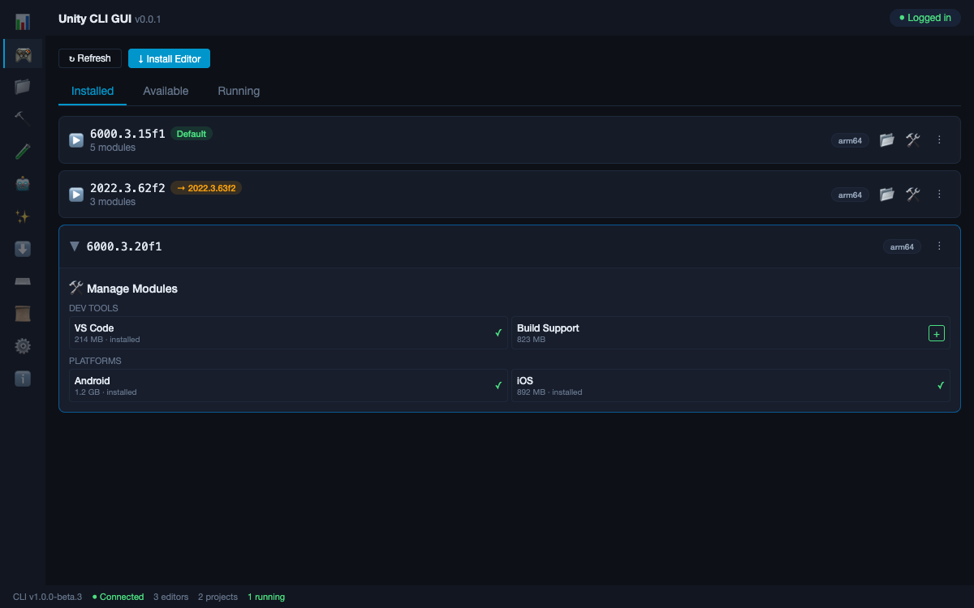Viewport: 974px width, 608px height.
Task: Open more options menu for 2022.3.62f2
Action: tap(939, 195)
